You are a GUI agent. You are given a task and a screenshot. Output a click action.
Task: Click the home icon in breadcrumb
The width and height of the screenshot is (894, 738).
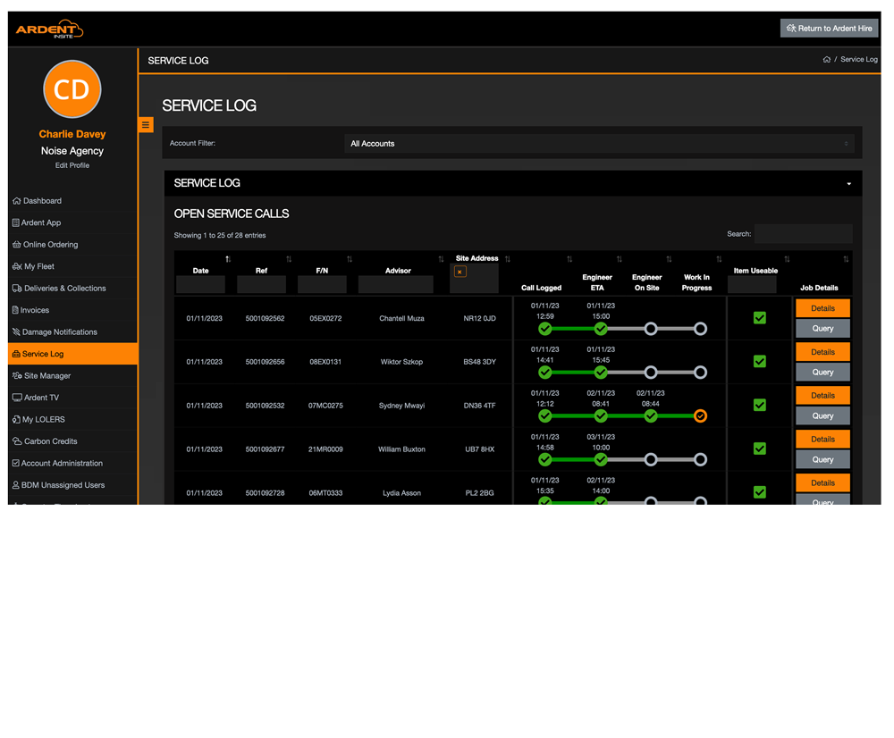click(827, 59)
